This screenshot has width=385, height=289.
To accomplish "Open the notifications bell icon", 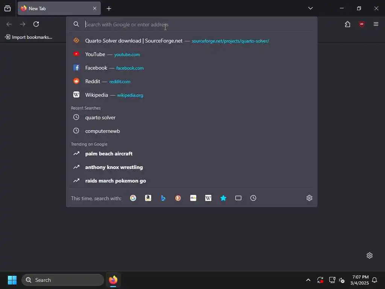I will pos(374,280).
